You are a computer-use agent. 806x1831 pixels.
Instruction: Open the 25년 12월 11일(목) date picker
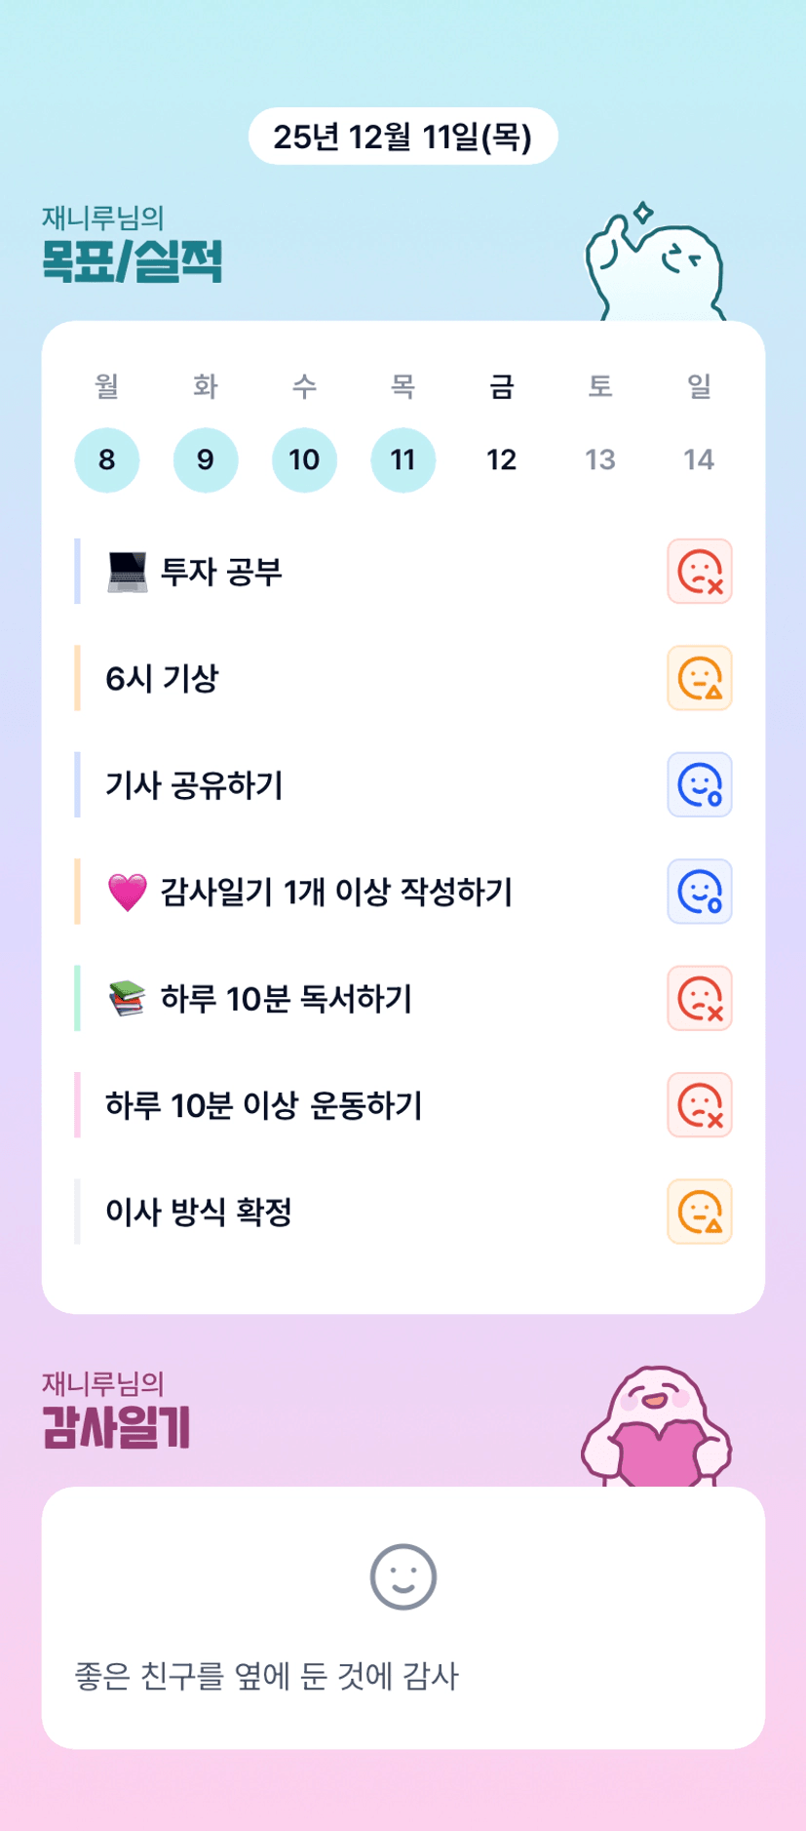(403, 137)
